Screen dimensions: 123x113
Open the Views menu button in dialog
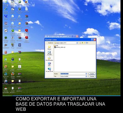pos(87,43)
